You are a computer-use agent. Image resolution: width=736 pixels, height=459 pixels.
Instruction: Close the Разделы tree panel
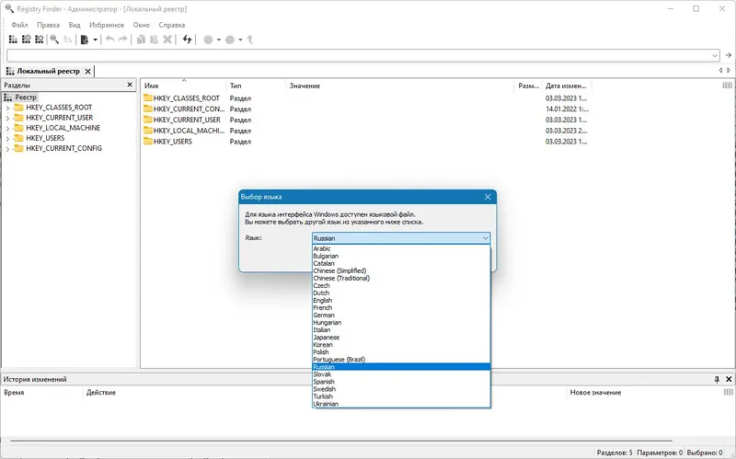(130, 85)
